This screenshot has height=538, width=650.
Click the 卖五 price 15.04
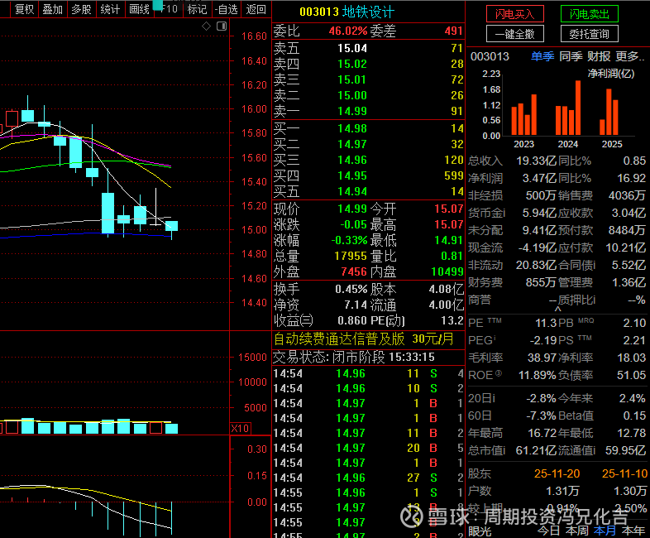click(x=352, y=49)
